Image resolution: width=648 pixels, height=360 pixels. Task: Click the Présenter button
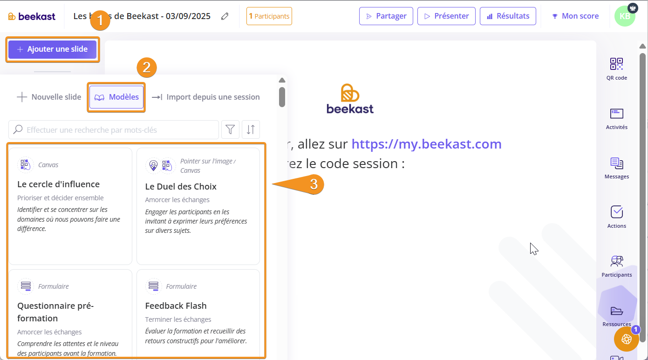[446, 16]
